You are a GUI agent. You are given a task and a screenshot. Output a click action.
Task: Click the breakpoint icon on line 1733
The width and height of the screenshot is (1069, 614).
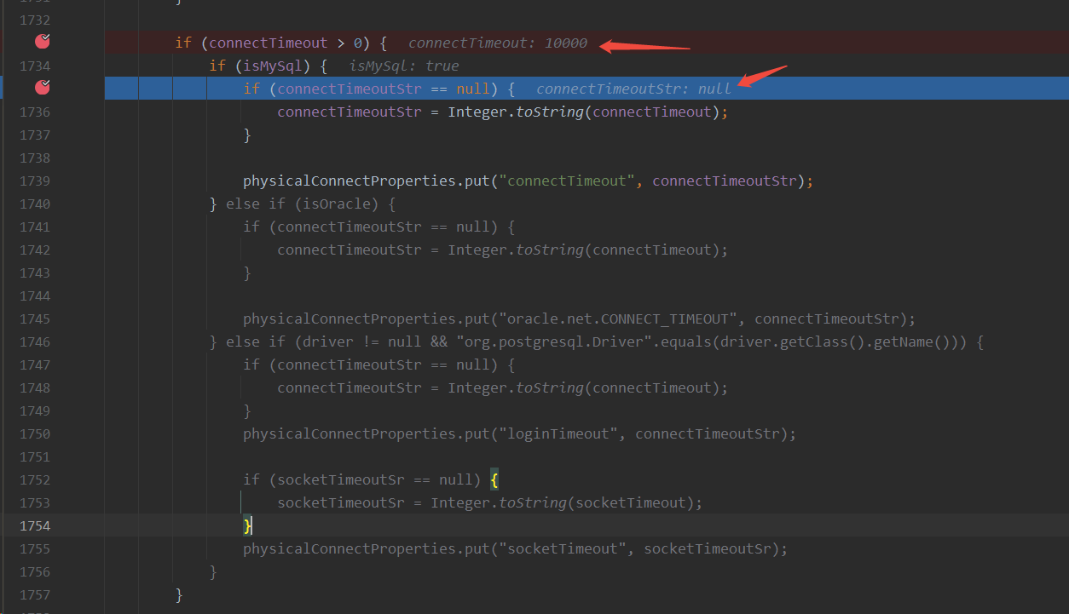pyautogui.click(x=41, y=41)
